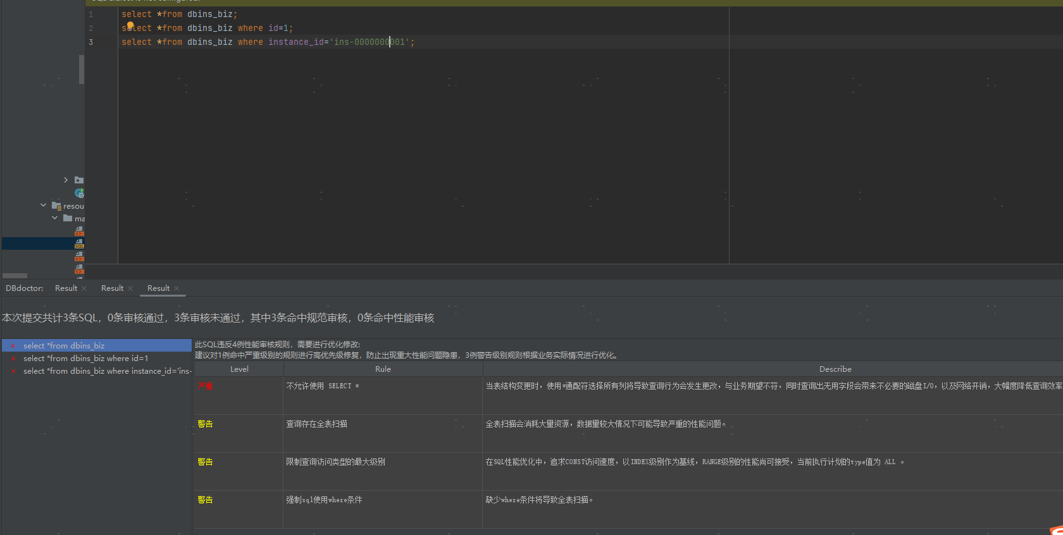Close the first Result tab

point(84,288)
